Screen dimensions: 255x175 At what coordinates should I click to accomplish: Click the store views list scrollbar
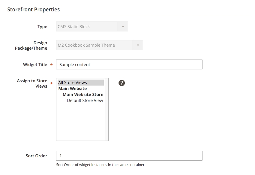click(x=107, y=109)
